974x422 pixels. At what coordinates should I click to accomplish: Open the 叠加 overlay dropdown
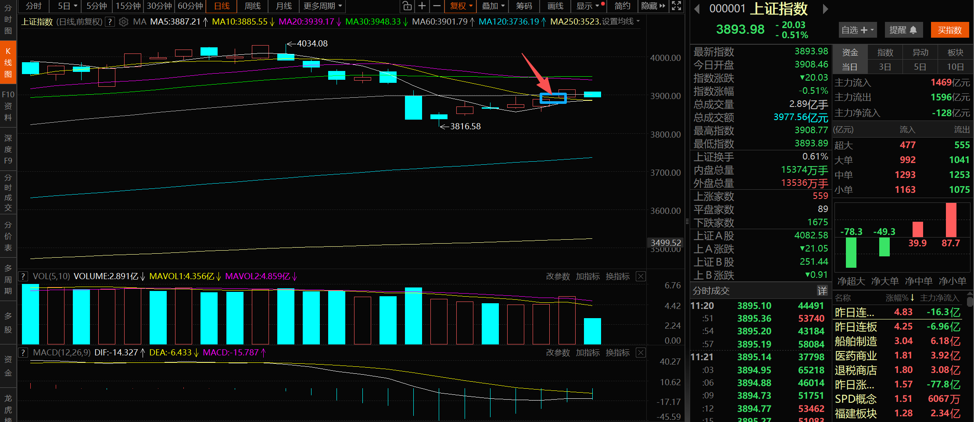(493, 6)
